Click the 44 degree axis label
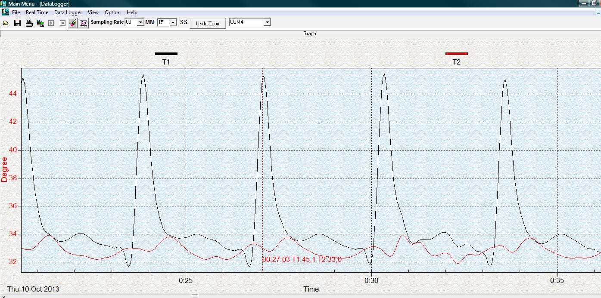Image resolution: width=601 pixels, height=298 pixels. click(x=12, y=93)
